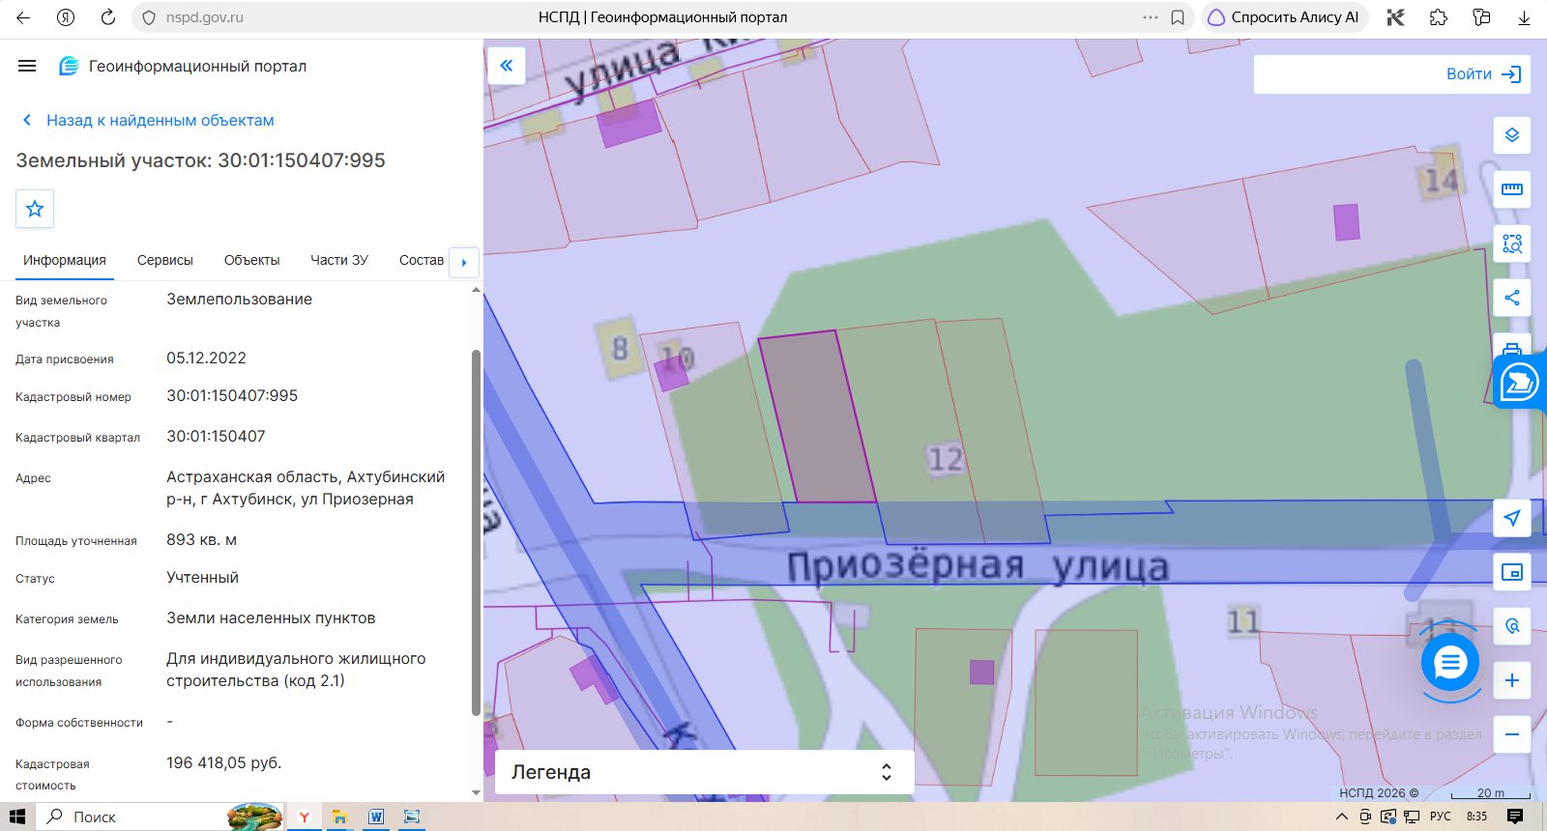The width and height of the screenshot is (1547, 831).
Task: Center the map on my location
Action: (x=1512, y=518)
